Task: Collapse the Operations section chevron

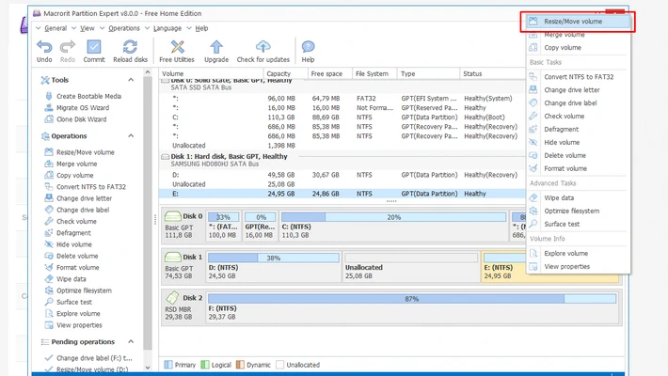Action: point(131,136)
